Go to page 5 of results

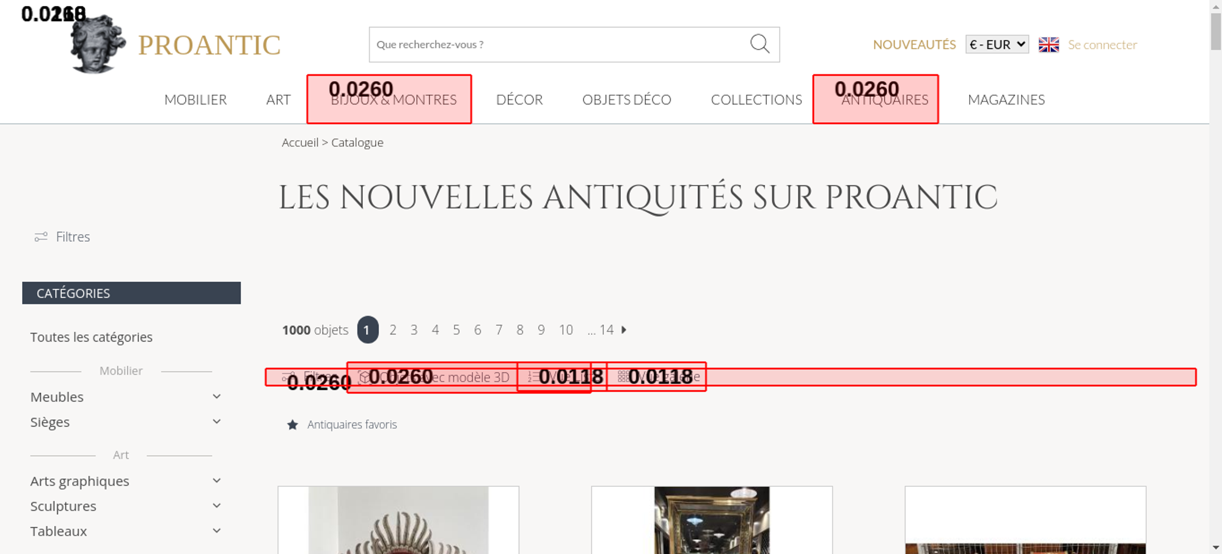pos(456,330)
